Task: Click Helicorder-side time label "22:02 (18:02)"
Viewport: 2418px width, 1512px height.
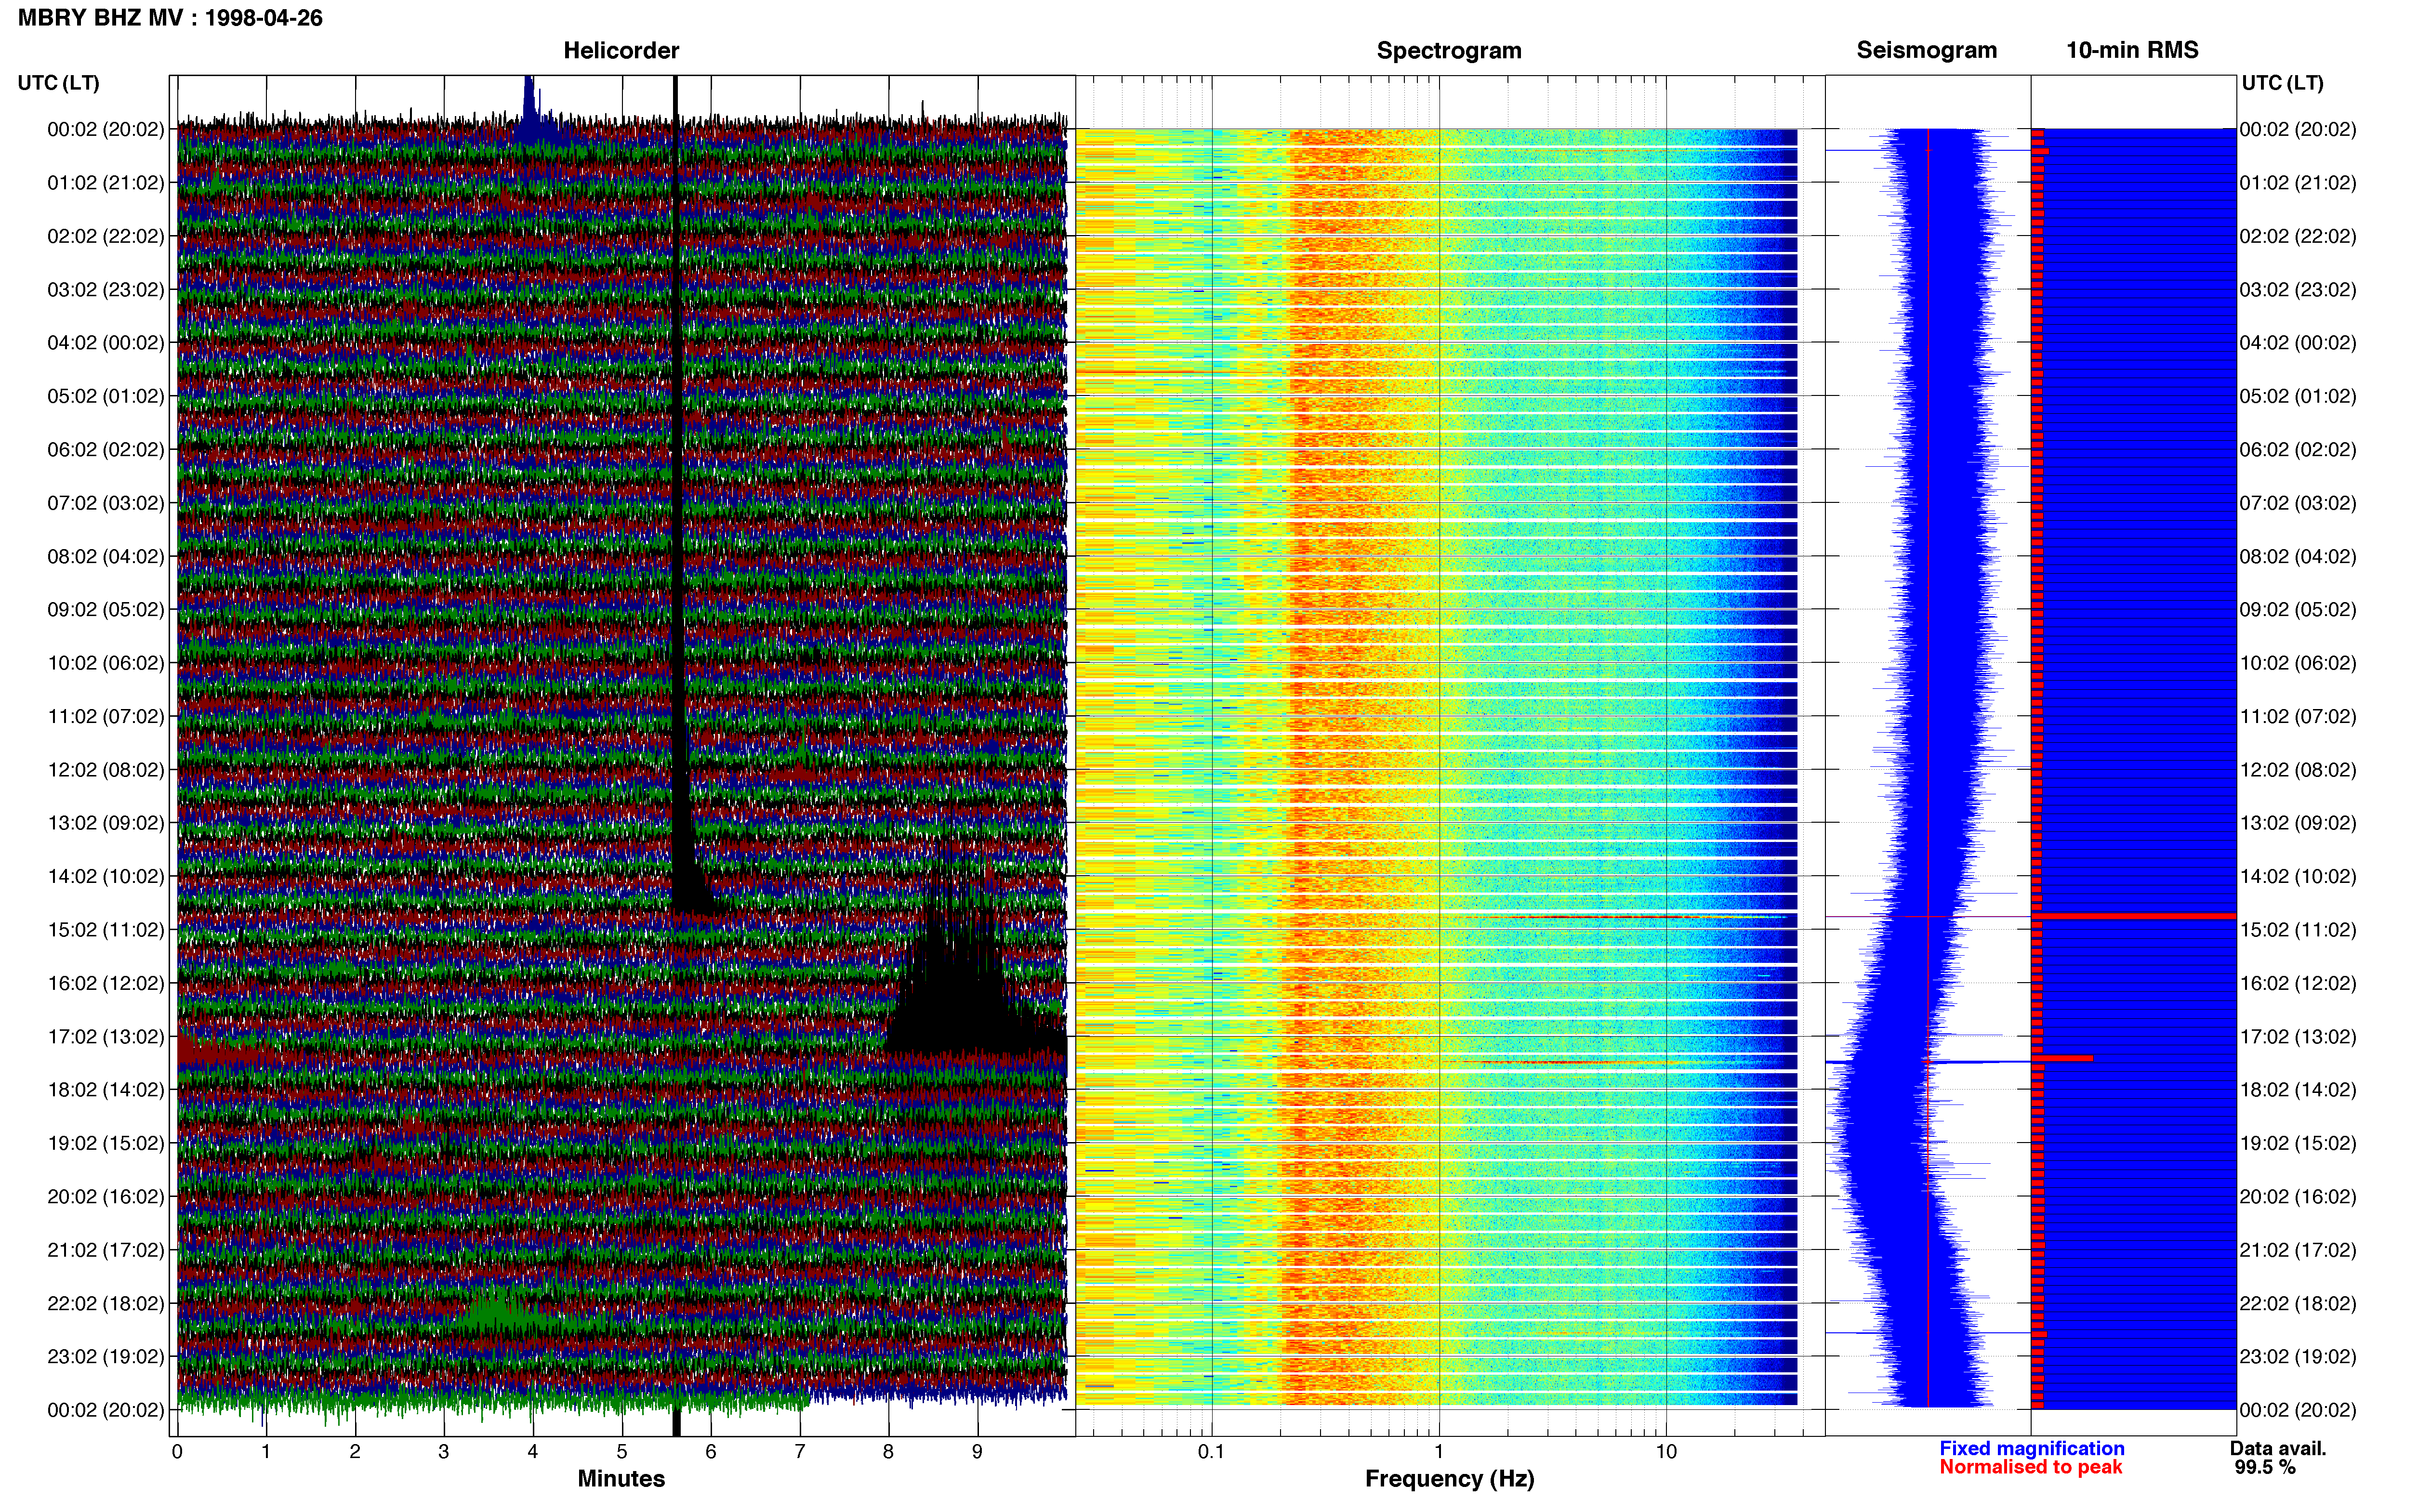Action: (105, 1304)
